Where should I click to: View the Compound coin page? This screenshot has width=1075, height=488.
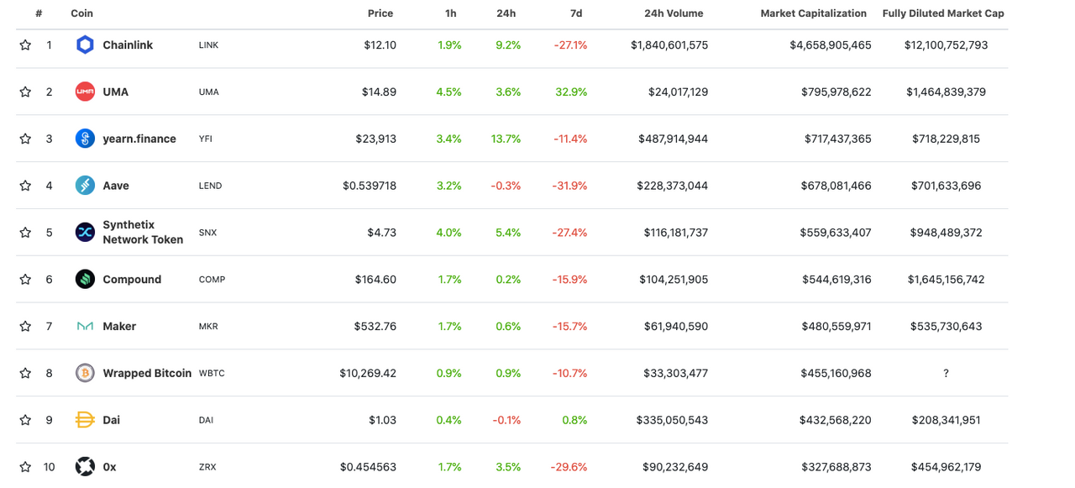pyautogui.click(x=132, y=280)
